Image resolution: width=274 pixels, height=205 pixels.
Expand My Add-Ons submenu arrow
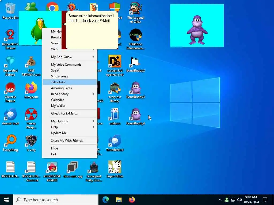pos(93,57)
